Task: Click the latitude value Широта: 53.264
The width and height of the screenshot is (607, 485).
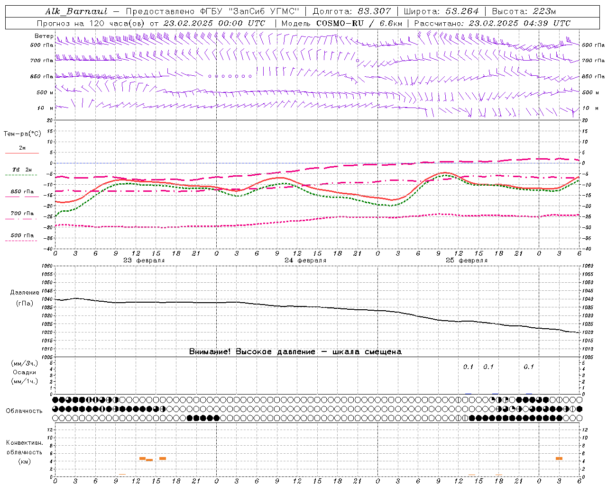Action: coord(441,11)
